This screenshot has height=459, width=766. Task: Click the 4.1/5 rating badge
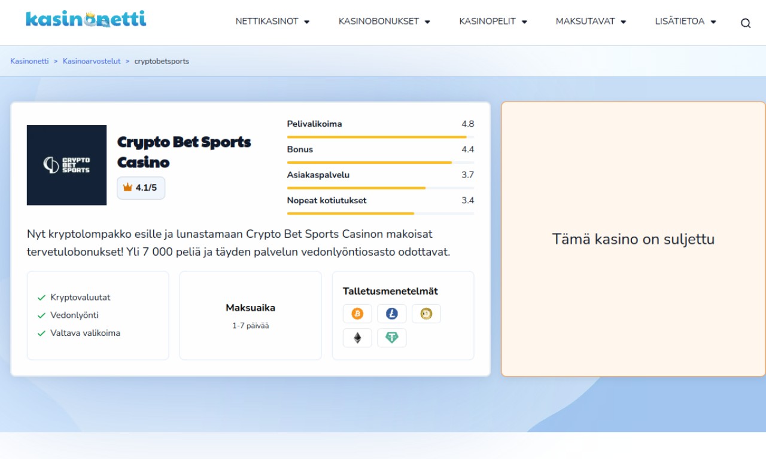pyautogui.click(x=141, y=188)
